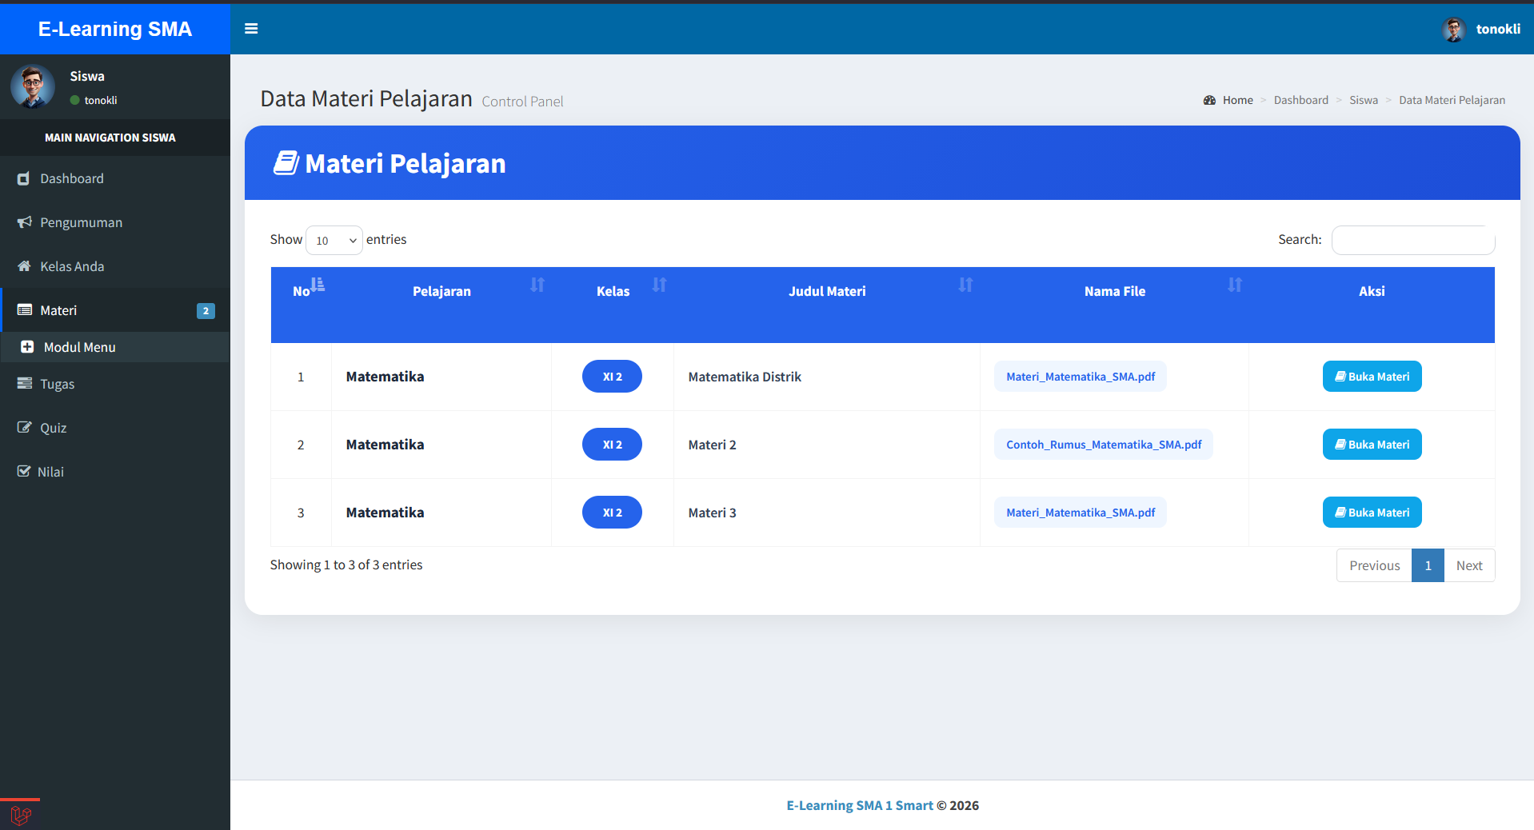Click Buka Materi for Materi 3
The image size is (1534, 830).
tap(1372, 513)
